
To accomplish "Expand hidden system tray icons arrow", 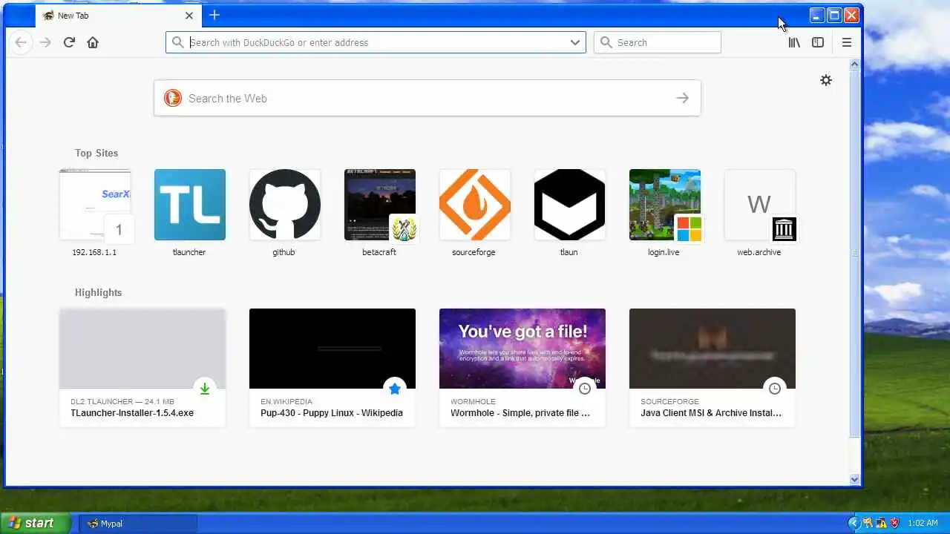I will (x=854, y=524).
